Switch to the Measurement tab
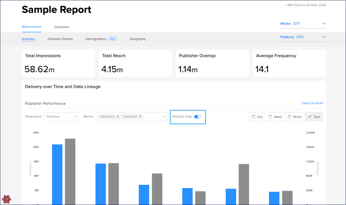The height and width of the screenshot is (205, 346). click(32, 27)
